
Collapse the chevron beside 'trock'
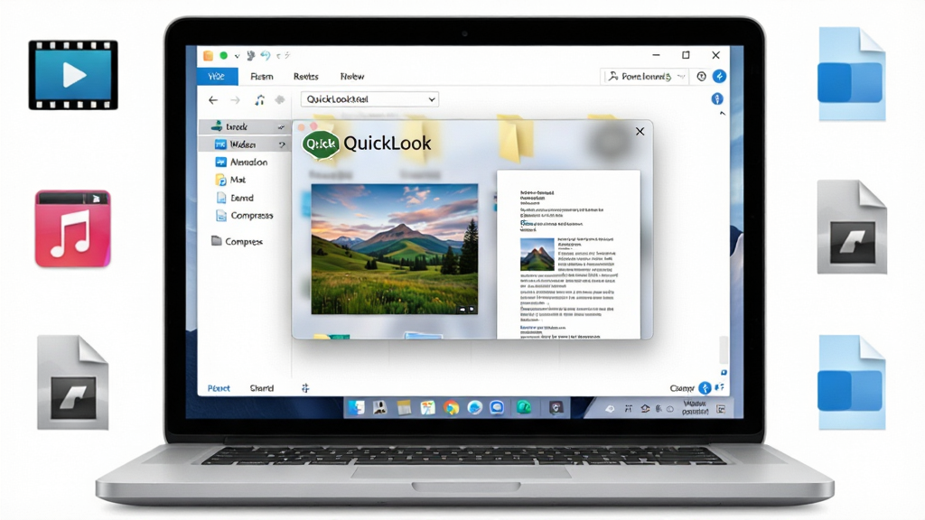pyautogui.click(x=281, y=127)
